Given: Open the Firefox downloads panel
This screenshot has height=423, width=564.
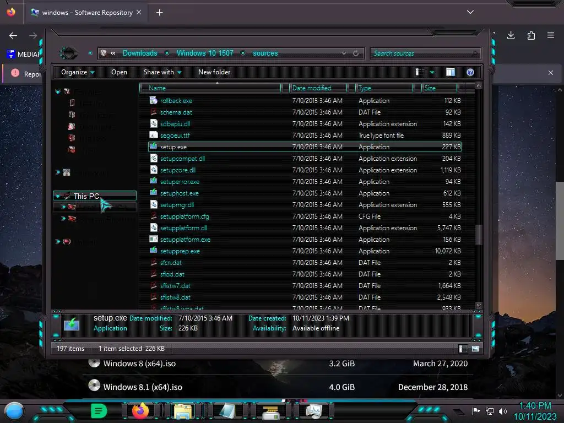Looking at the screenshot, I should coord(511,35).
